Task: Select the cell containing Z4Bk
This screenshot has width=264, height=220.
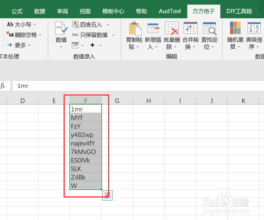Action: (86, 177)
